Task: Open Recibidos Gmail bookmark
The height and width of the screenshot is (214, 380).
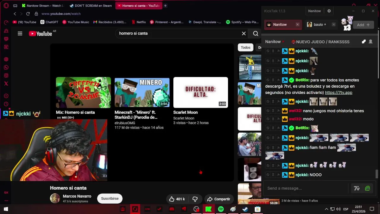Action: click(x=110, y=22)
